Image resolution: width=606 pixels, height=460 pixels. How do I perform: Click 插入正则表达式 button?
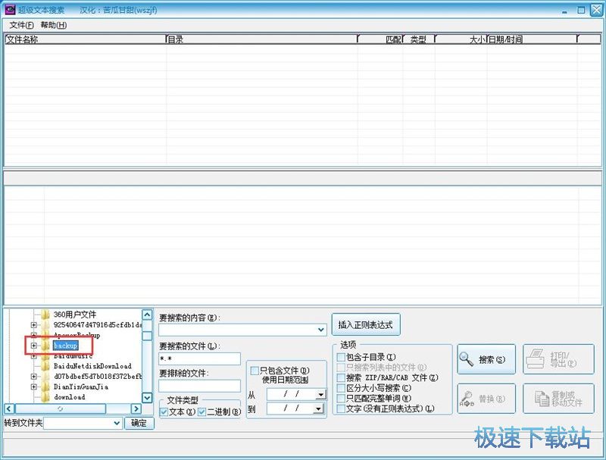point(366,324)
